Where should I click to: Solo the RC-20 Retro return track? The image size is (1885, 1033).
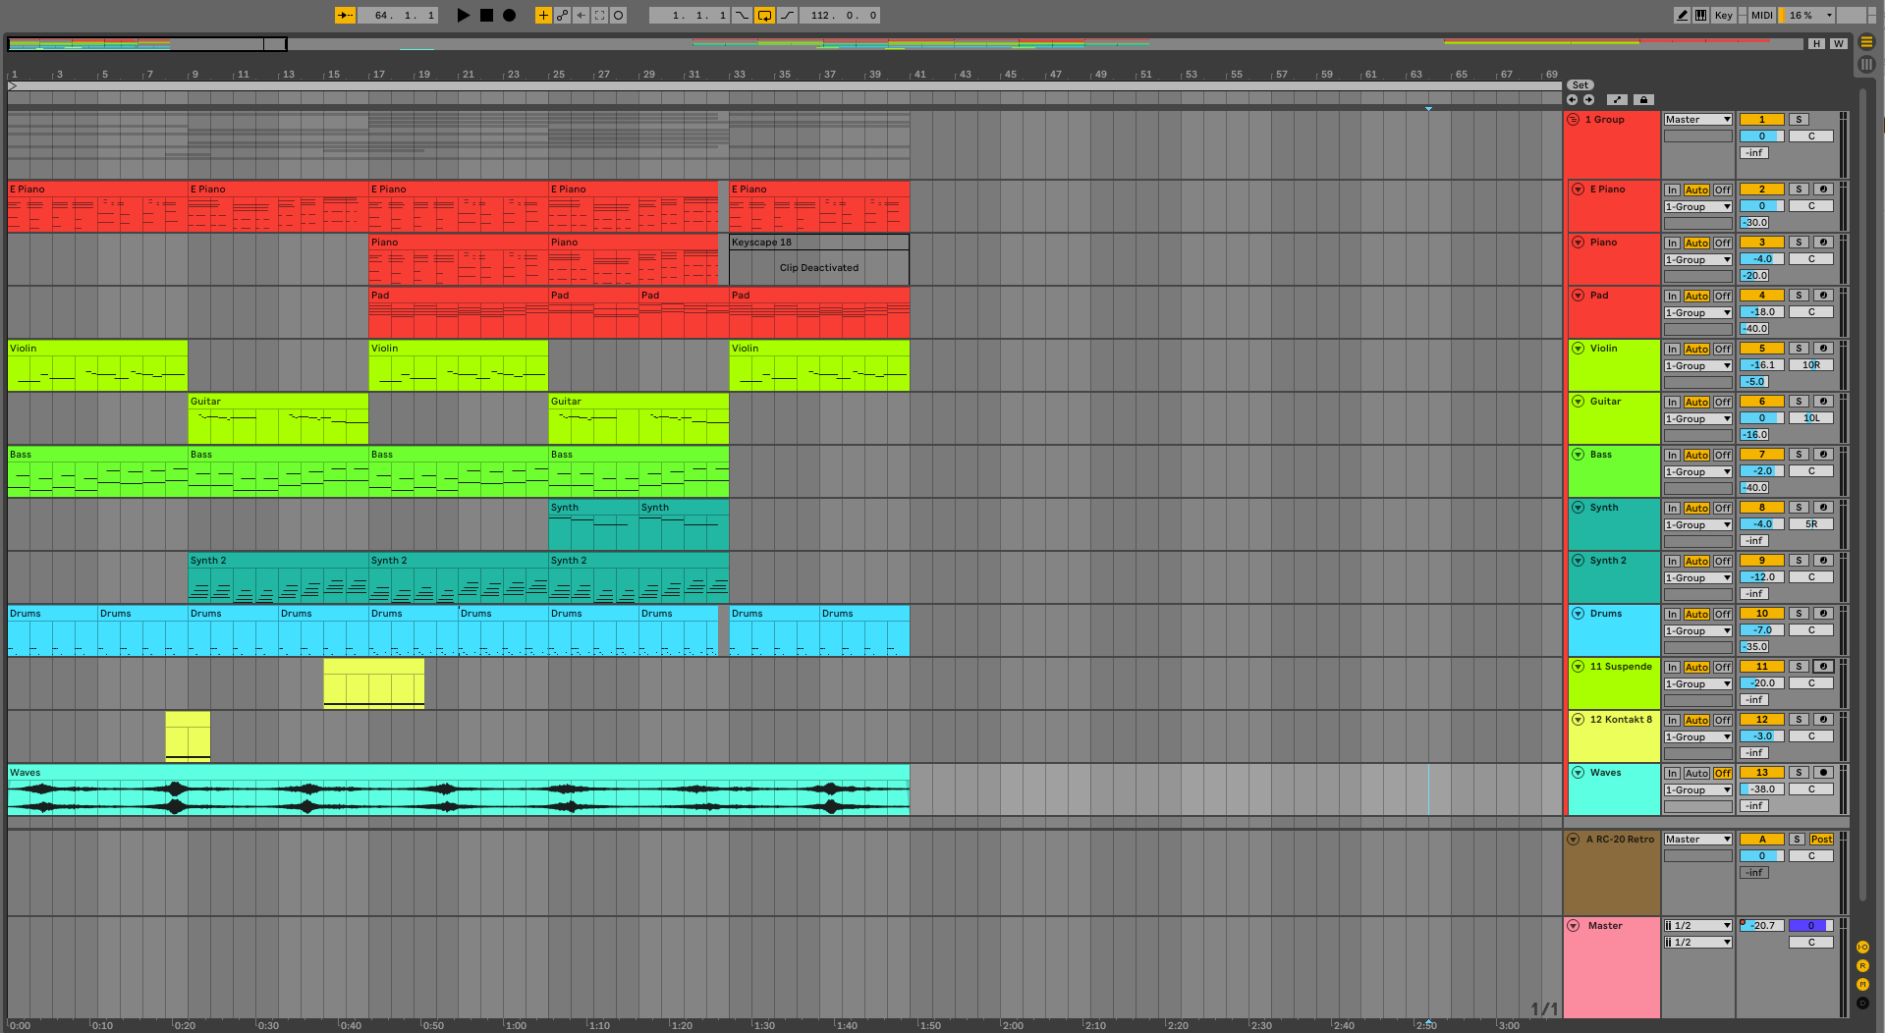(1797, 840)
